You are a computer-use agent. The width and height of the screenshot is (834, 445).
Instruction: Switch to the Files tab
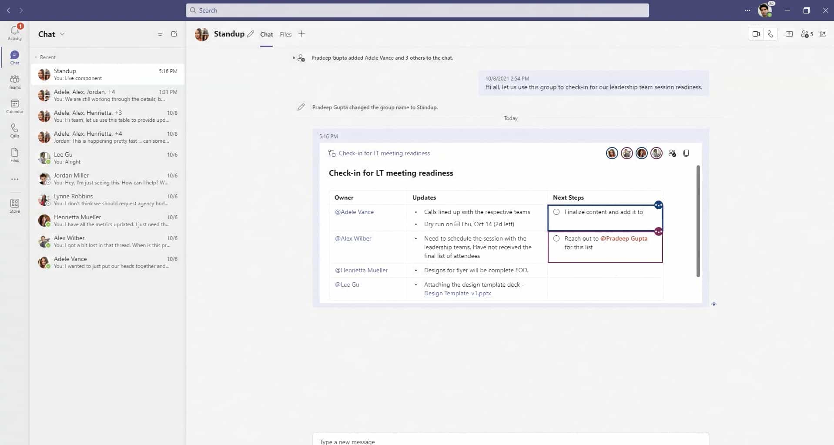click(x=286, y=34)
